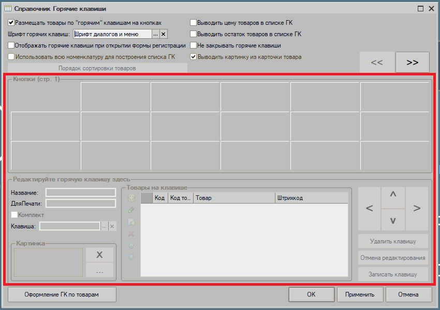The height and width of the screenshot is (310, 440).
Task: Click the copy product icon beside the table
Action: click(x=131, y=222)
